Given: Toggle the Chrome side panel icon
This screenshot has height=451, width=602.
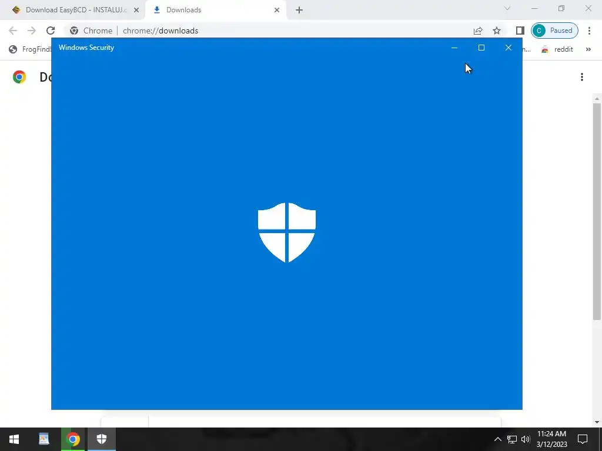Looking at the screenshot, I should tap(520, 31).
